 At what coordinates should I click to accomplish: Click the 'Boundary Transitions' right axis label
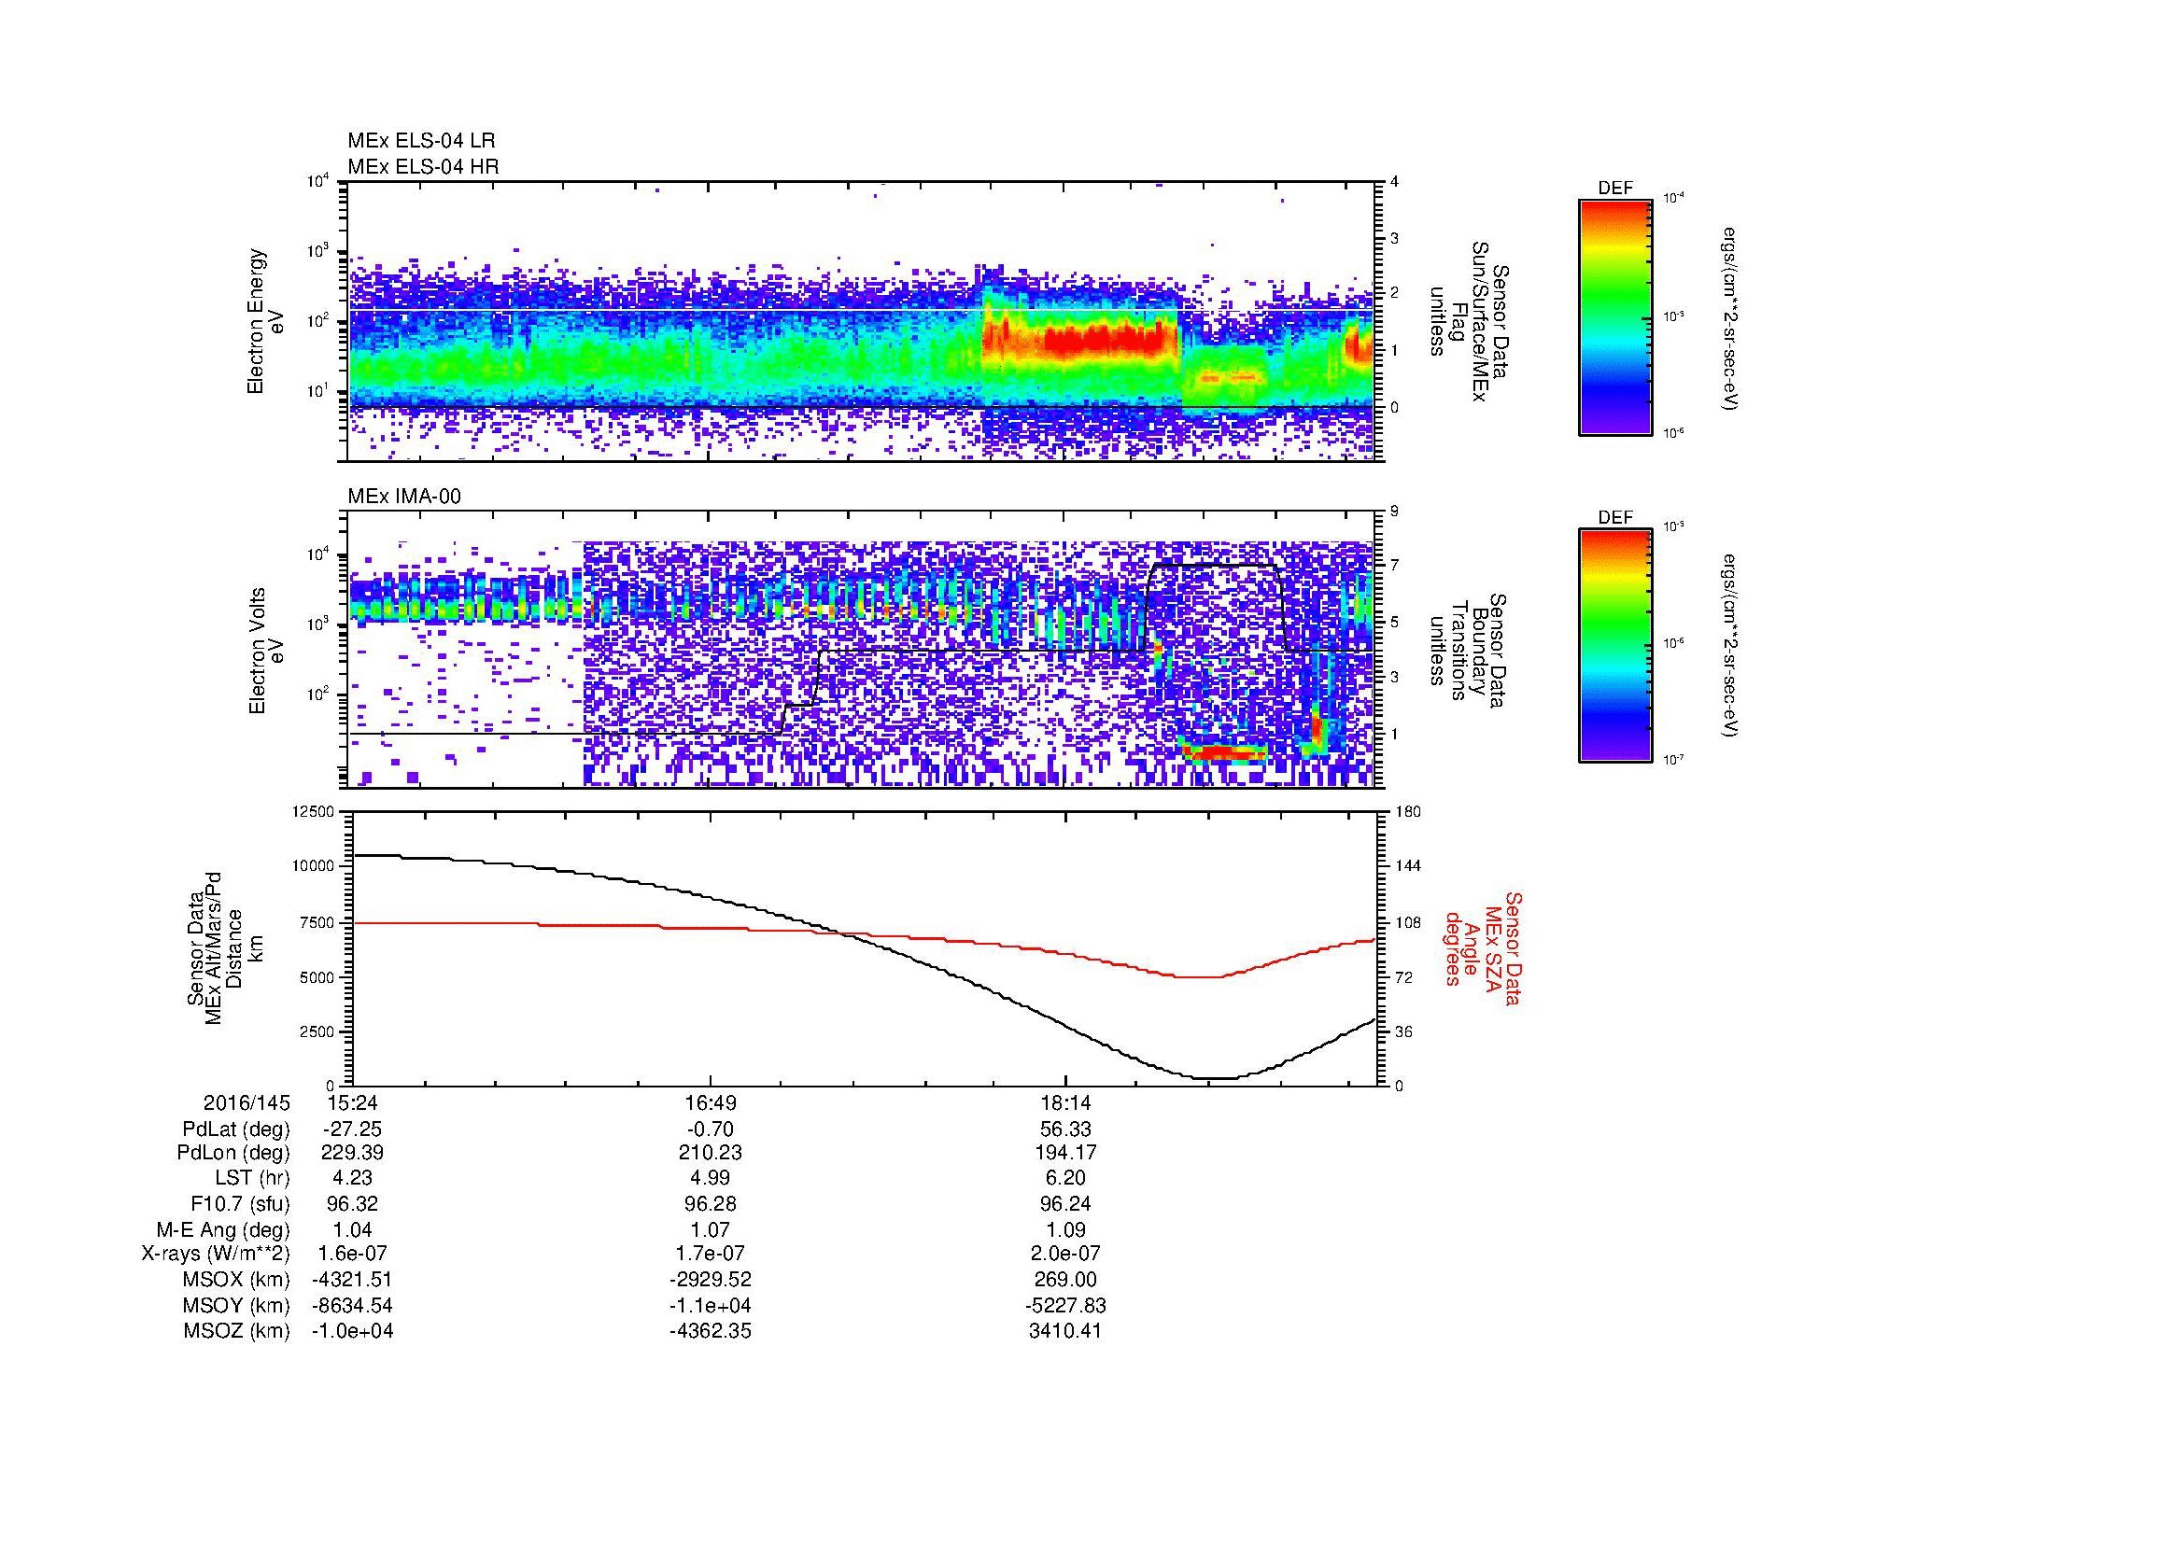[1470, 652]
